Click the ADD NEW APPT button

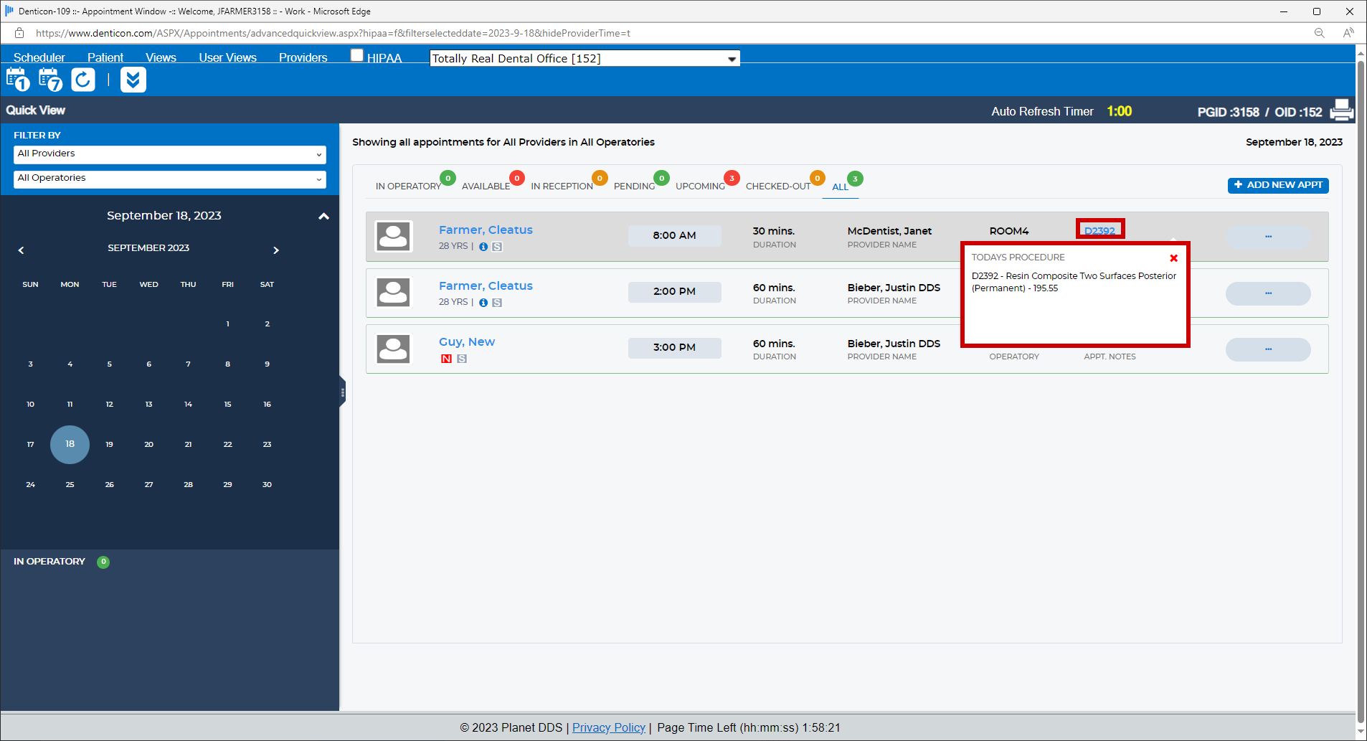click(1278, 185)
